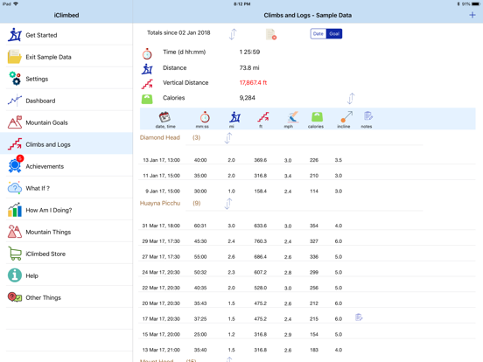Click the How Am I Doing chart icon
483x362 pixels.
pos(15,210)
